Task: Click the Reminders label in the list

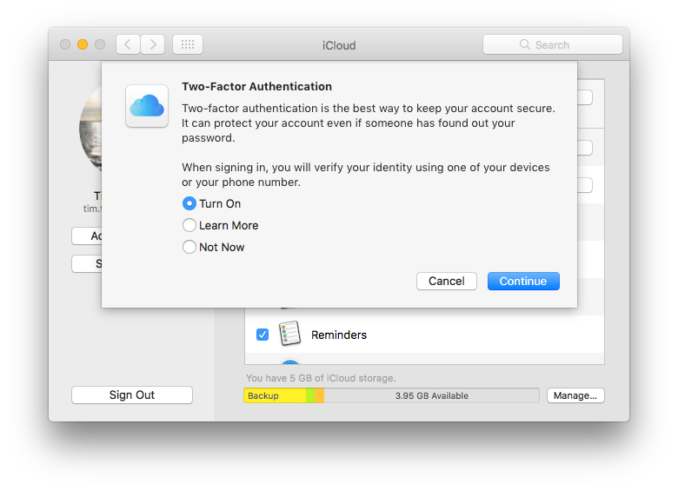Action: pos(339,335)
